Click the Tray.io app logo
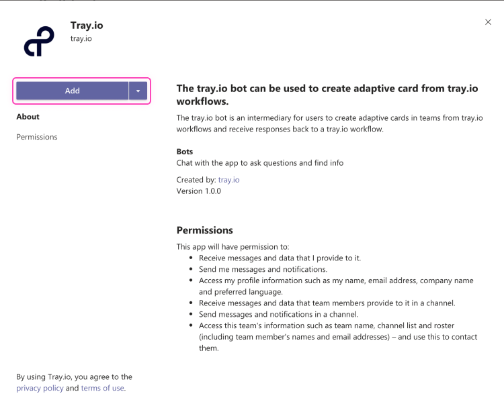 39,41
